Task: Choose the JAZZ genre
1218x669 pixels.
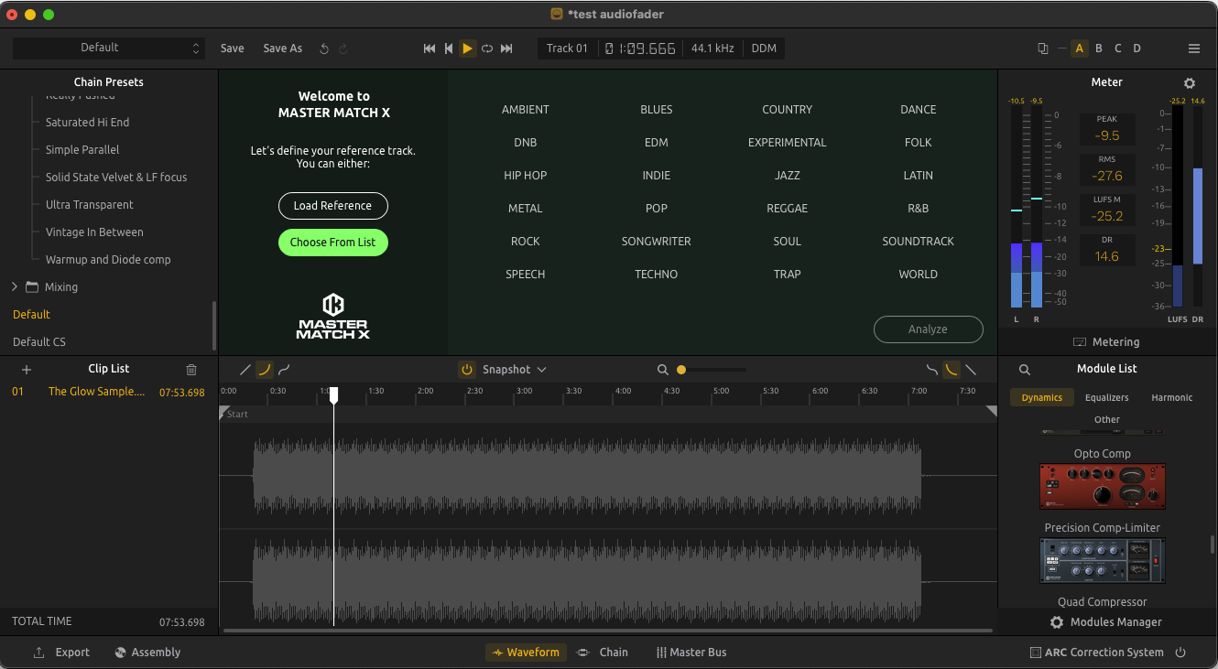Action: coord(787,175)
